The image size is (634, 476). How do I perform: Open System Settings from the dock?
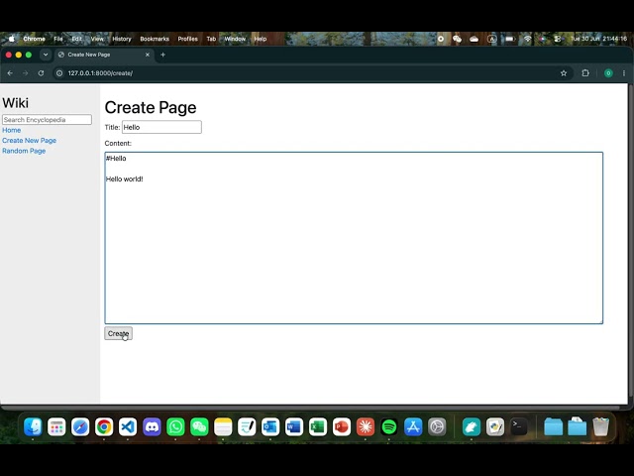(x=437, y=426)
